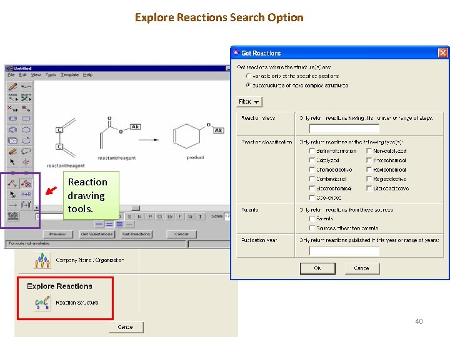Viewport: 450px width, 337px height.
Task: Enable Biotransformation reaction checkbox
Action: pyautogui.click(x=312, y=151)
